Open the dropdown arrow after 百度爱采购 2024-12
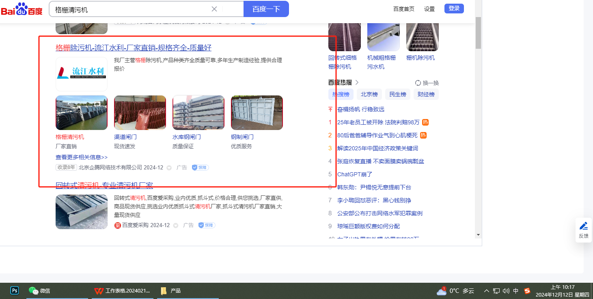This screenshot has width=593, height=299. pos(176,225)
